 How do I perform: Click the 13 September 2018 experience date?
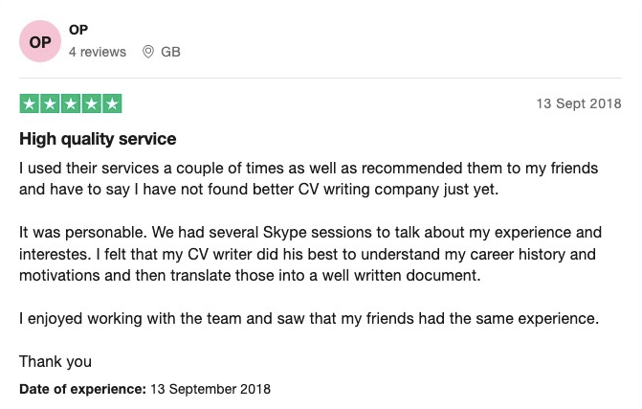point(210,389)
